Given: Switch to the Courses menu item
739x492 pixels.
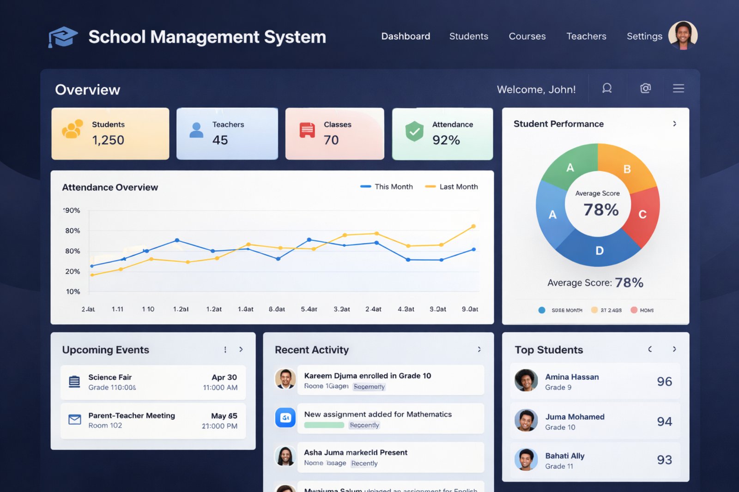Looking at the screenshot, I should tap(527, 36).
